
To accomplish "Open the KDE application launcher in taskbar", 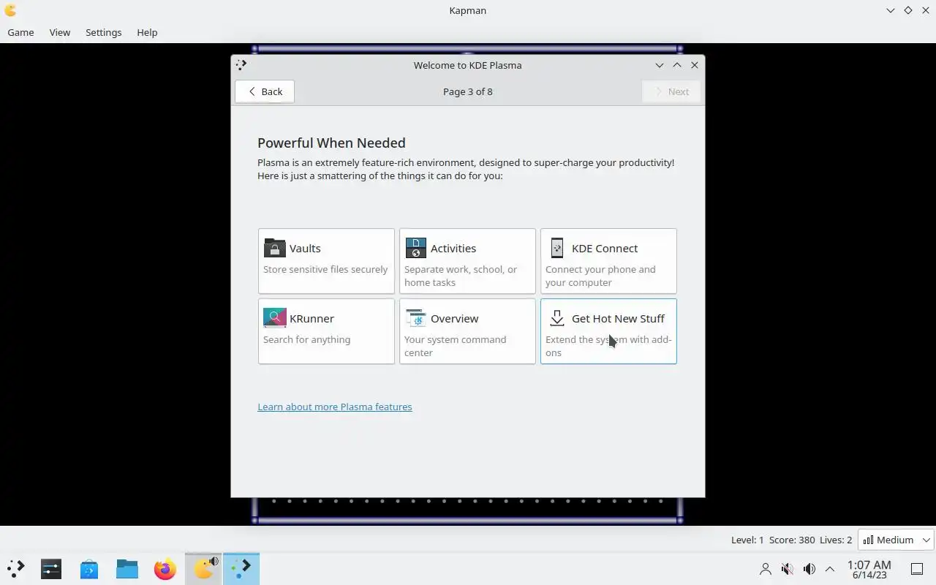I will point(16,568).
